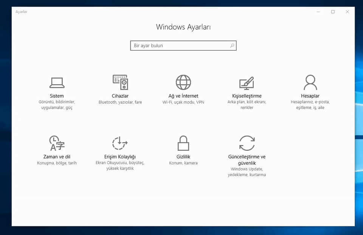Focus the 'Bir ayar bulun' search field
This screenshot has height=235, width=363.
coord(180,46)
